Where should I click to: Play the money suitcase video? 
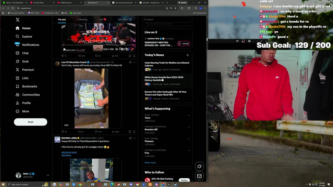pos(91,98)
